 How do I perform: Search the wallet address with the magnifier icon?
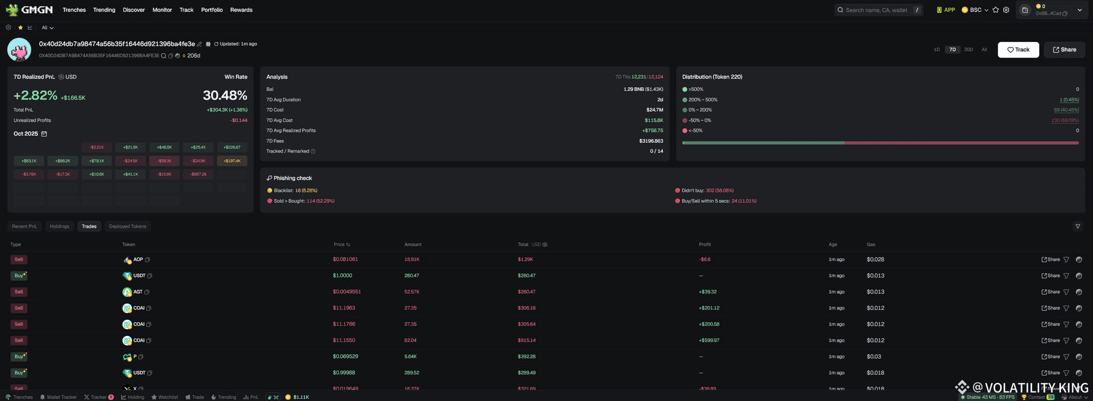pos(164,56)
